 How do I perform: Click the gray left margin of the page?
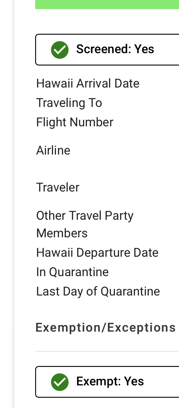click(x=6, y=206)
